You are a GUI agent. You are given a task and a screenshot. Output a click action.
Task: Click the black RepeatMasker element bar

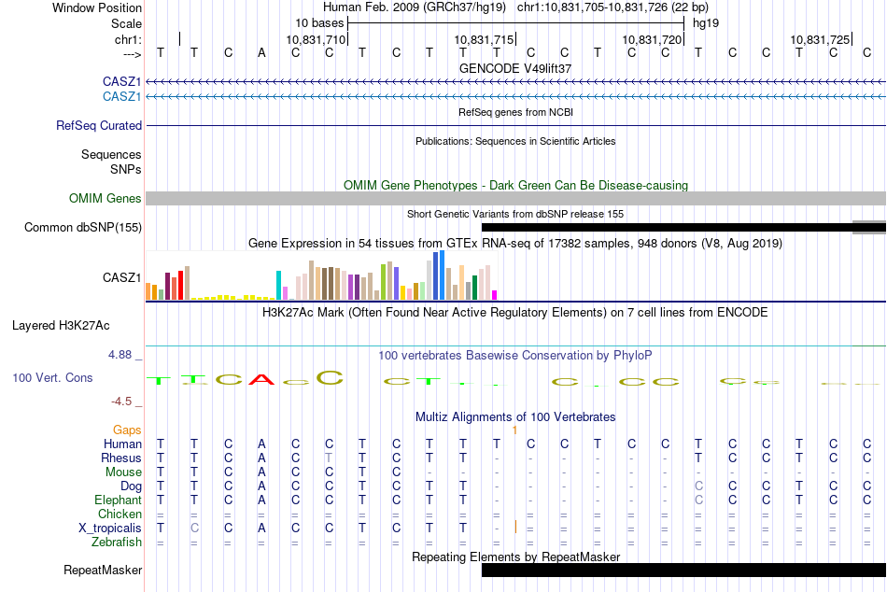683,570
